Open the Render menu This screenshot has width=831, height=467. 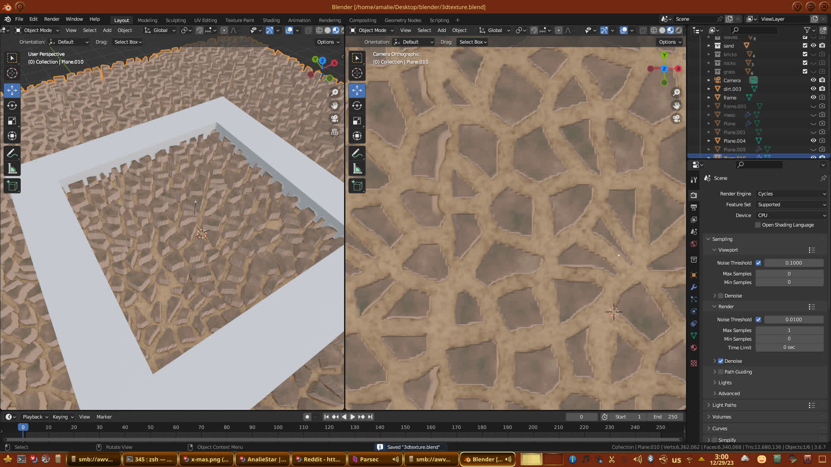click(x=52, y=19)
